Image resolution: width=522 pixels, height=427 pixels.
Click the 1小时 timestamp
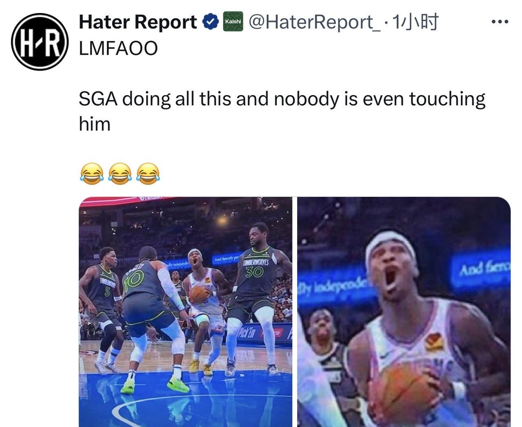[x=414, y=22]
